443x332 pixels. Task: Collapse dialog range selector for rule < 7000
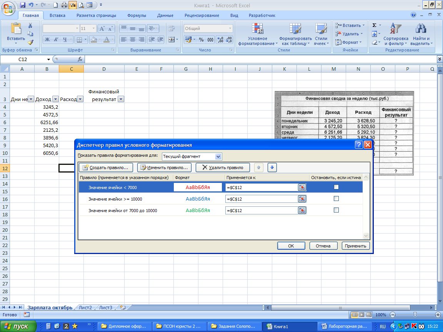tap(302, 188)
